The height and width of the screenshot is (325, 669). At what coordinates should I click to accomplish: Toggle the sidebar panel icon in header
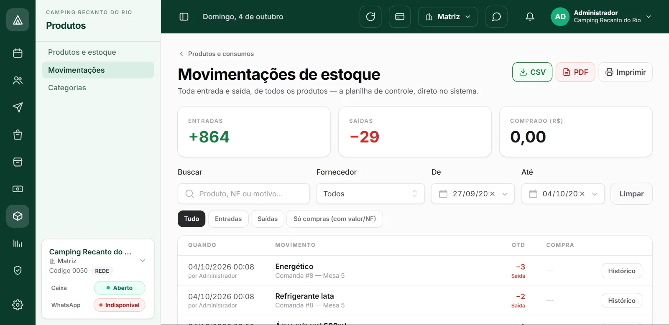[184, 17]
